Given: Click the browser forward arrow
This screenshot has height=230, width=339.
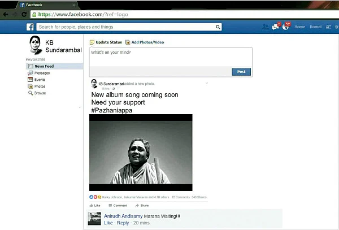Looking at the screenshot, I should click(x=15, y=15).
